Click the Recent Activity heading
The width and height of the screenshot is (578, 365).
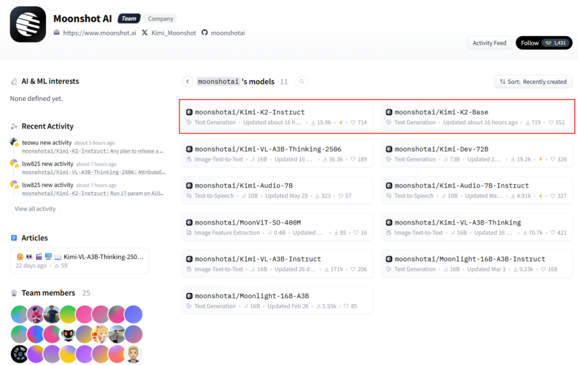coord(48,126)
